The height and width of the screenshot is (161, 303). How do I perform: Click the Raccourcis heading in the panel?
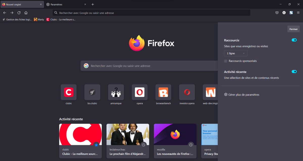tap(232, 40)
